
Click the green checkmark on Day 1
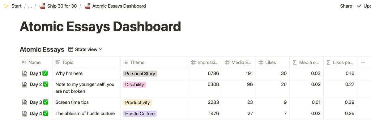click(45, 74)
